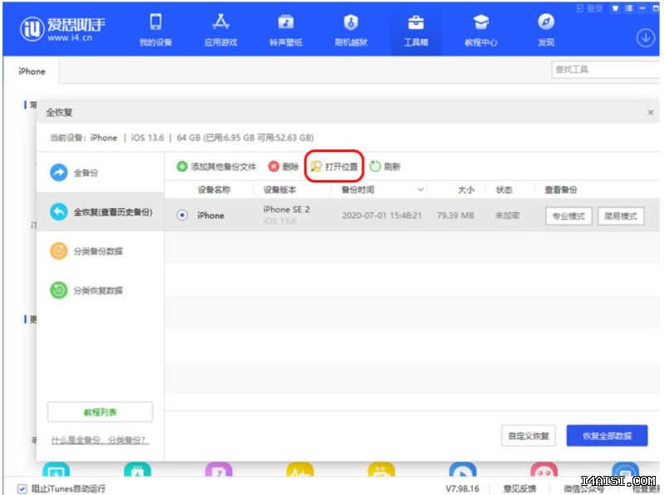The width and height of the screenshot is (664, 495).
Task: Click the 查看备份 column header
Action: pyautogui.click(x=561, y=190)
